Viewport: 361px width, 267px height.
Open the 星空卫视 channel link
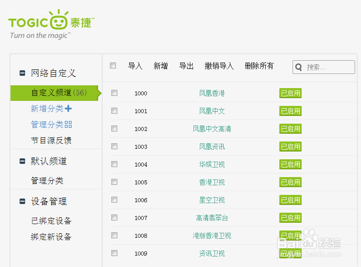[x=212, y=200]
